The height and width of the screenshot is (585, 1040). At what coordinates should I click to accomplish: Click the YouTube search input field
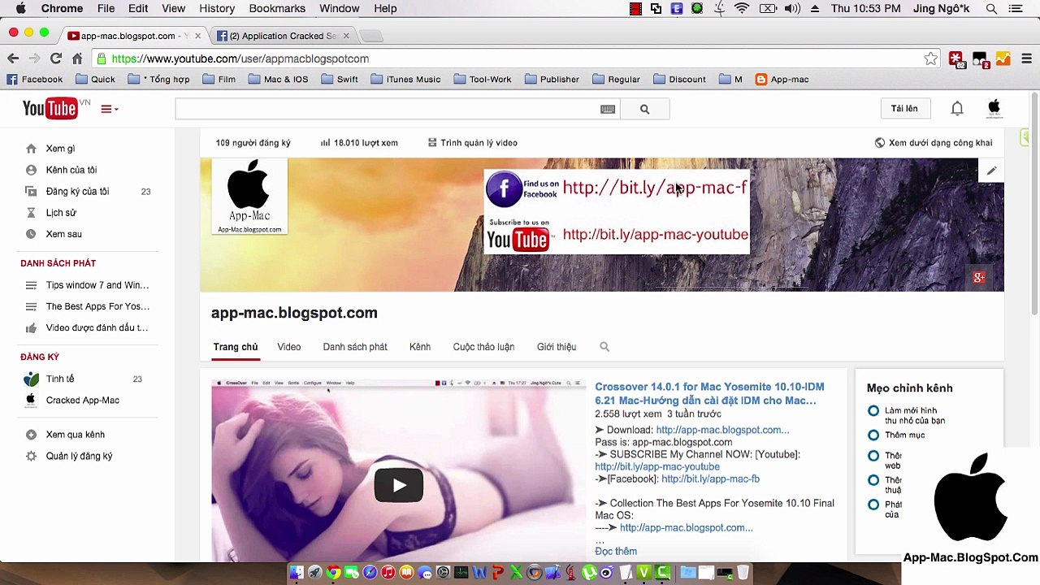coord(387,109)
